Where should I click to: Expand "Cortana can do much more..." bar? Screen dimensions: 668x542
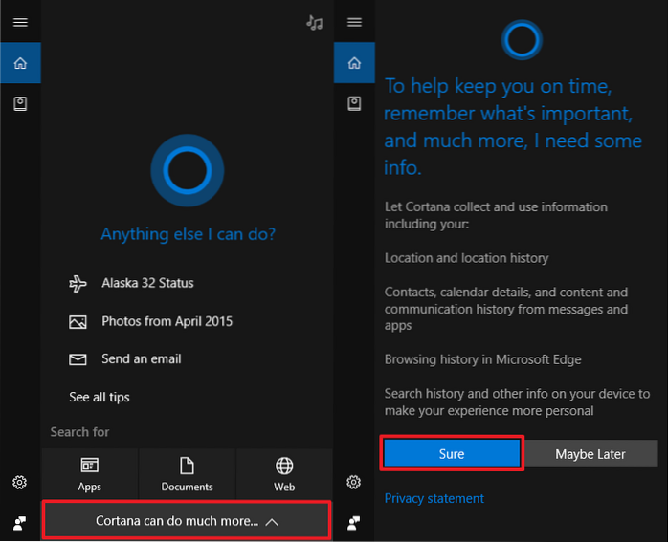coord(188,521)
